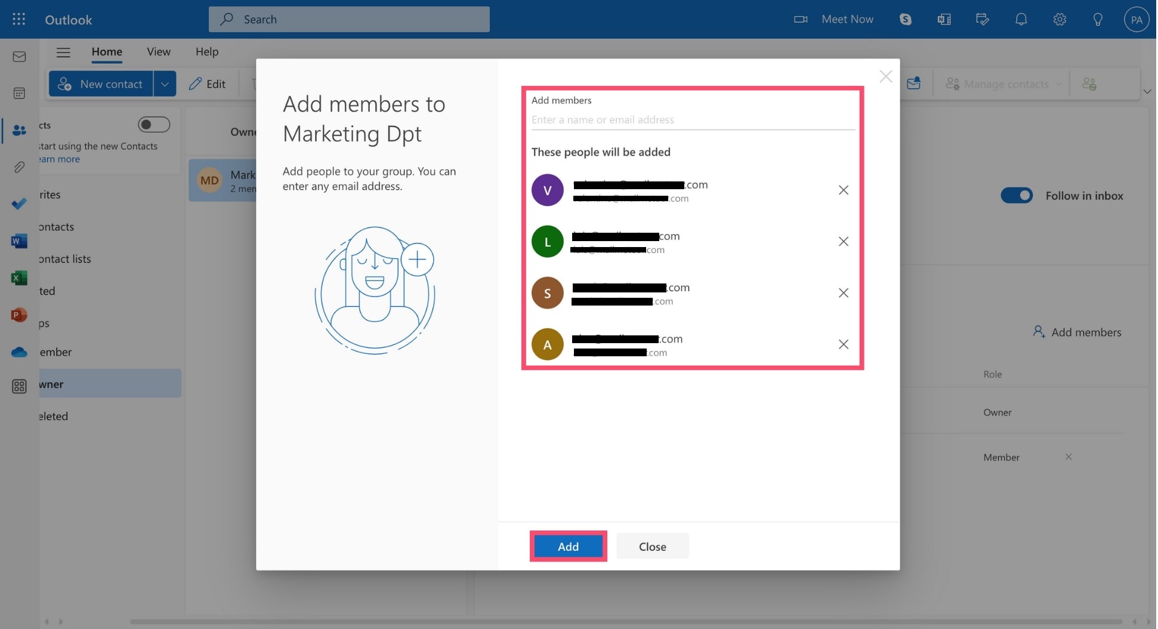
Task: Open People in left rail
Action: (19, 130)
